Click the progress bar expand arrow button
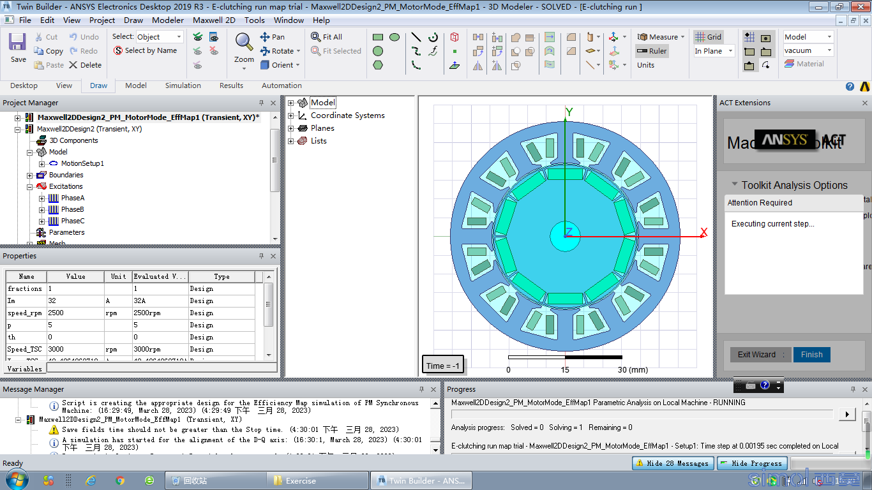Viewport: 872px width, 490px height. tap(846, 414)
